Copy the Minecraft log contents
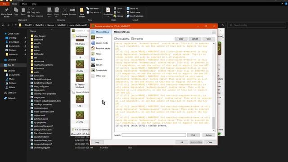 coord(181,39)
